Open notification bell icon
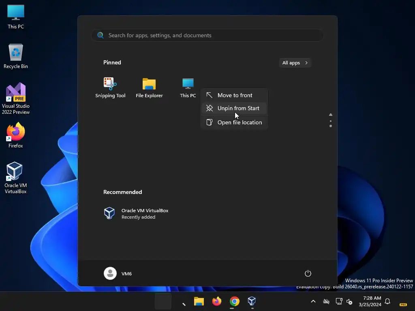The width and height of the screenshot is (415, 311). coord(387,301)
